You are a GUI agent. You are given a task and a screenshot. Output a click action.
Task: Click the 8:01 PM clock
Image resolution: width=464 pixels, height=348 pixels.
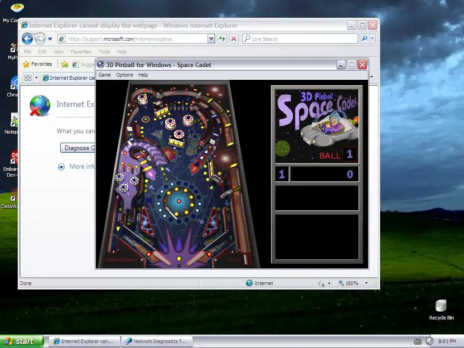pos(447,341)
